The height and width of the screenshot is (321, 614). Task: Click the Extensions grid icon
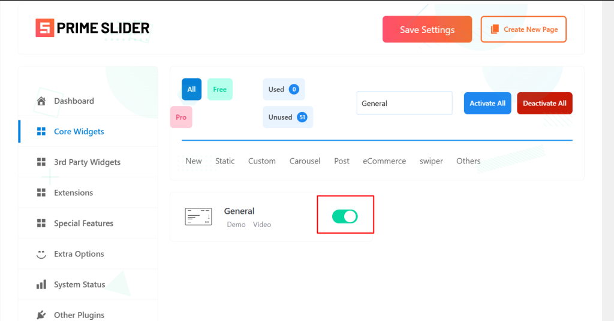coord(41,192)
